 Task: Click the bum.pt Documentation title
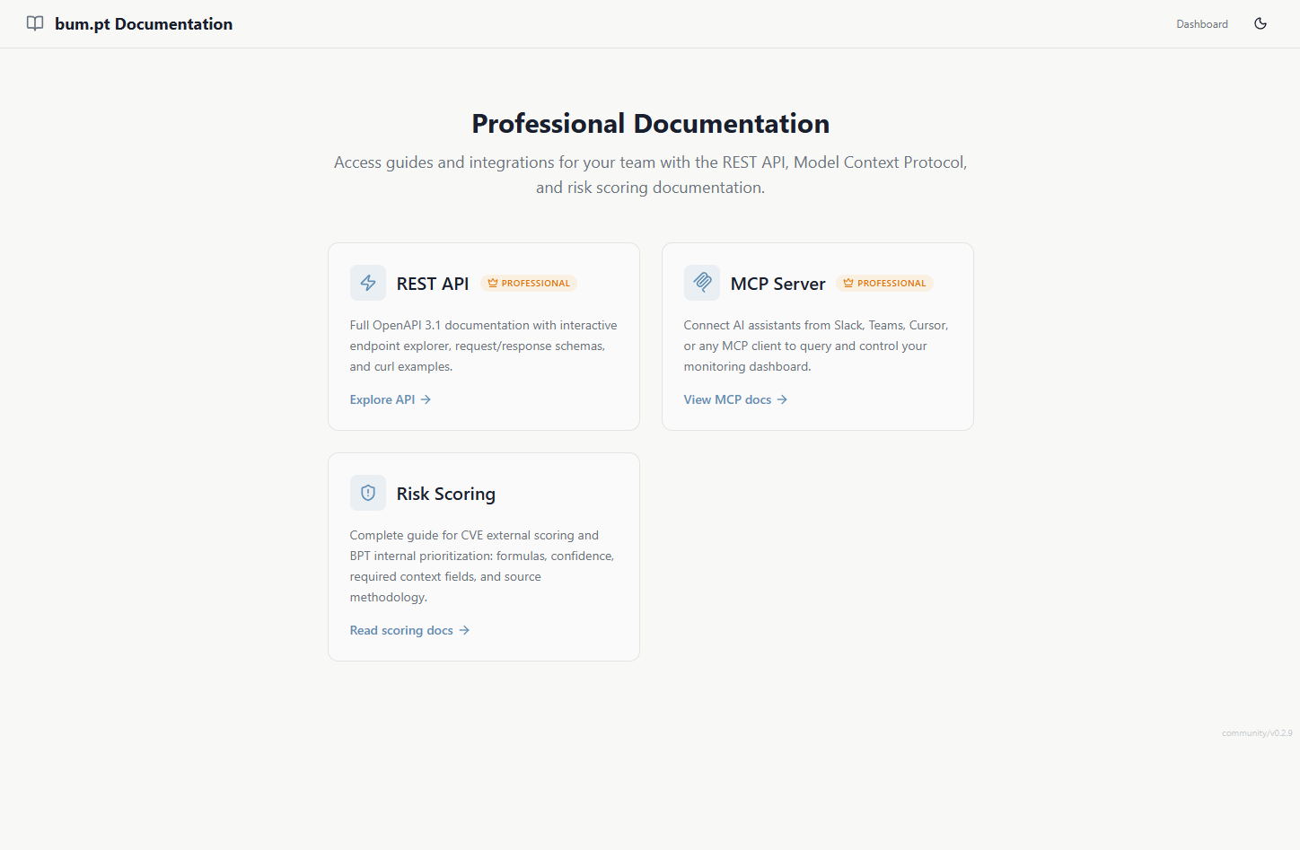tap(144, 24)
